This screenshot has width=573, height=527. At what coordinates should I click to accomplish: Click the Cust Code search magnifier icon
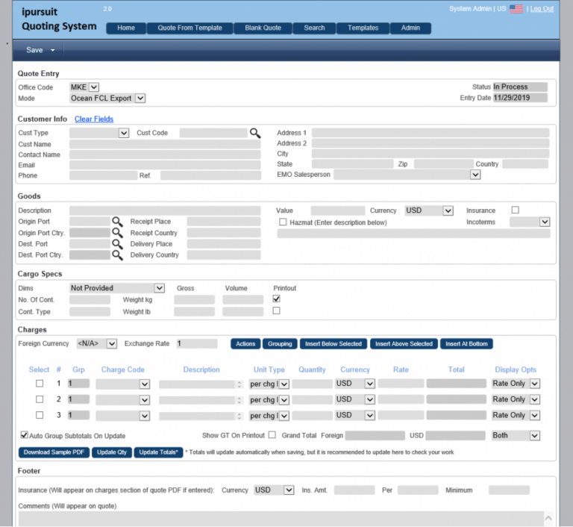255,133
